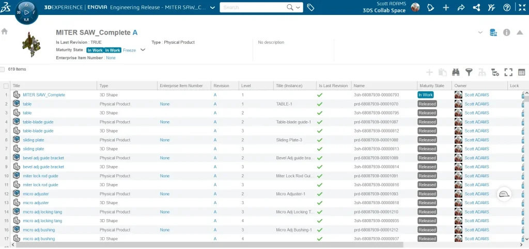Expand the Engineering Release app title dropdown
The height and width of the screenshot is (249, 529).
pos(212,8)
